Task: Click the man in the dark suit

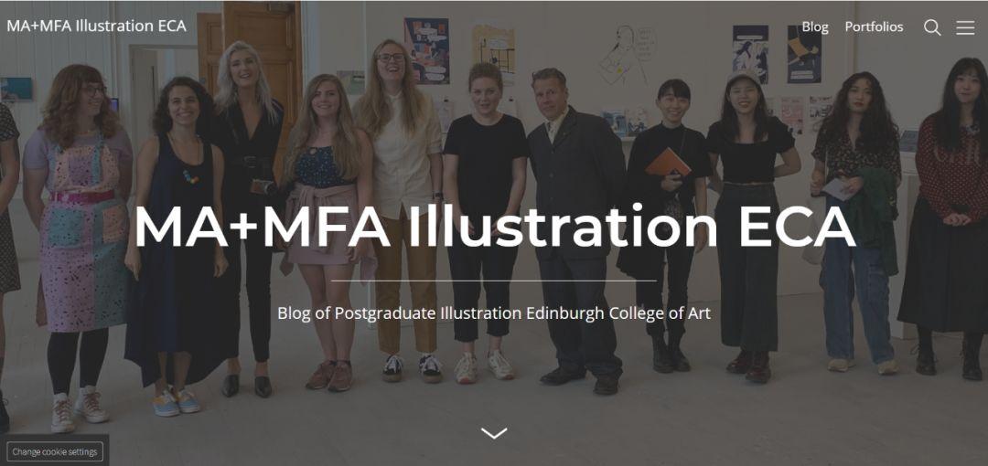Action: tap(575, 230)
